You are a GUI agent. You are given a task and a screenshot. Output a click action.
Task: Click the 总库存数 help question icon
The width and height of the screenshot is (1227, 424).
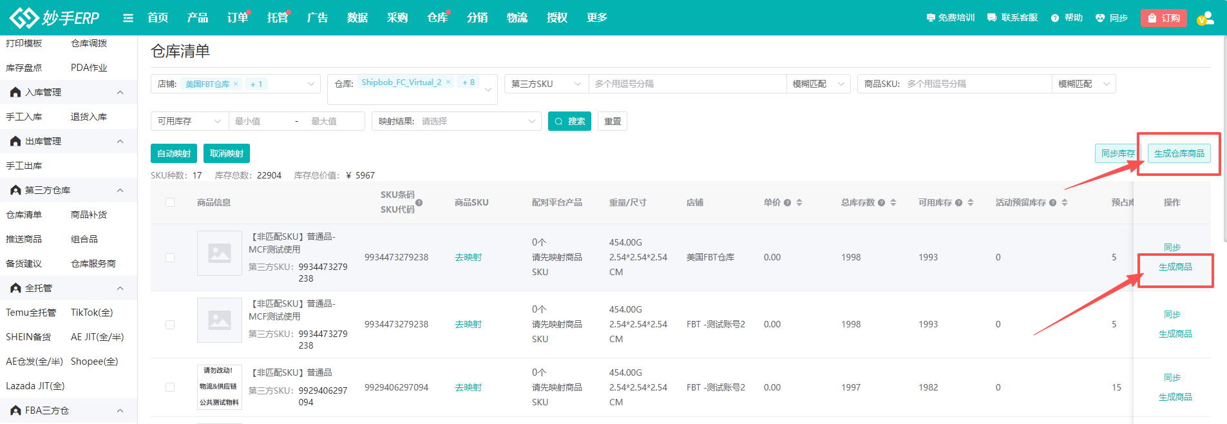pyautogui.click(x=881, y=203)
